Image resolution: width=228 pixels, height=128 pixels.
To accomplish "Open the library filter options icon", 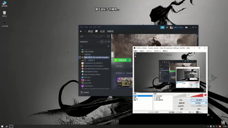I will (108, 46).
